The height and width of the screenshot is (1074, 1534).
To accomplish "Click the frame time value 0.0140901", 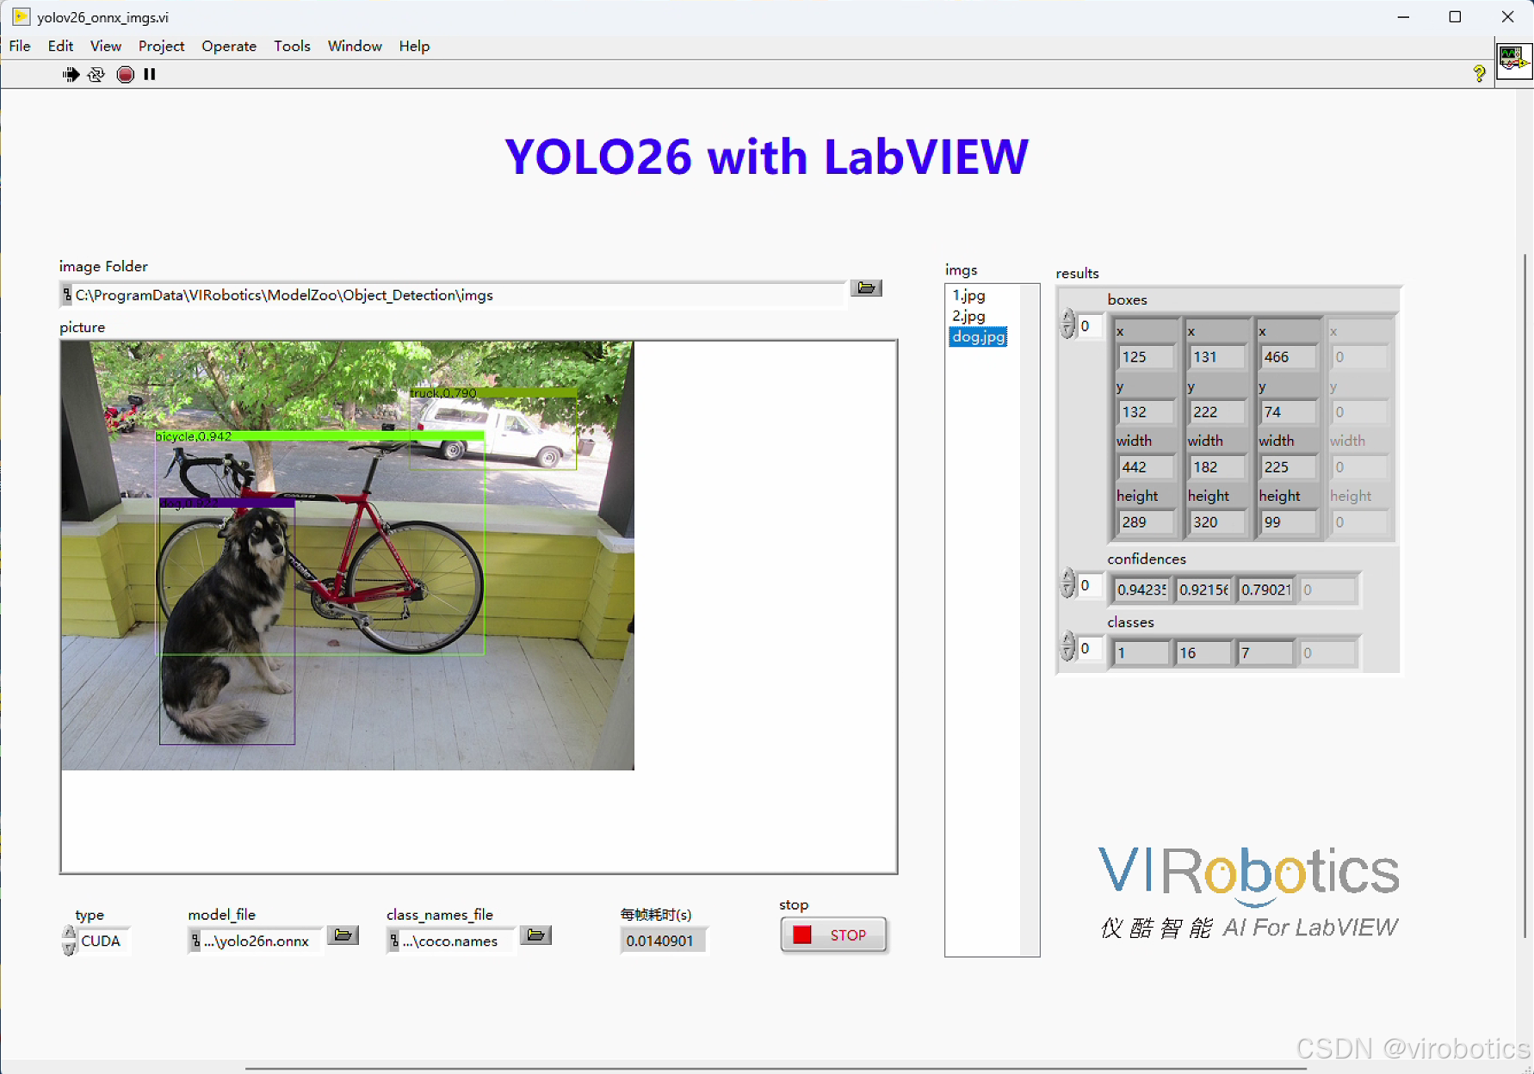I will click(x=664, y=941).
